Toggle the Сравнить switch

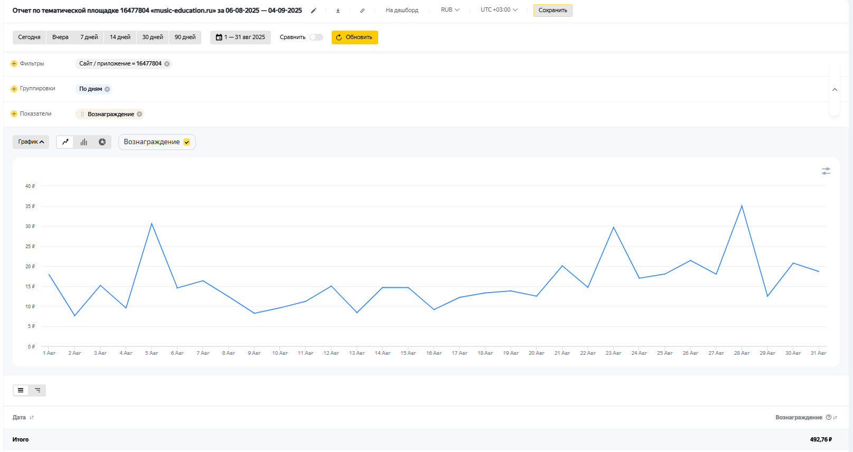pos(316,37)
